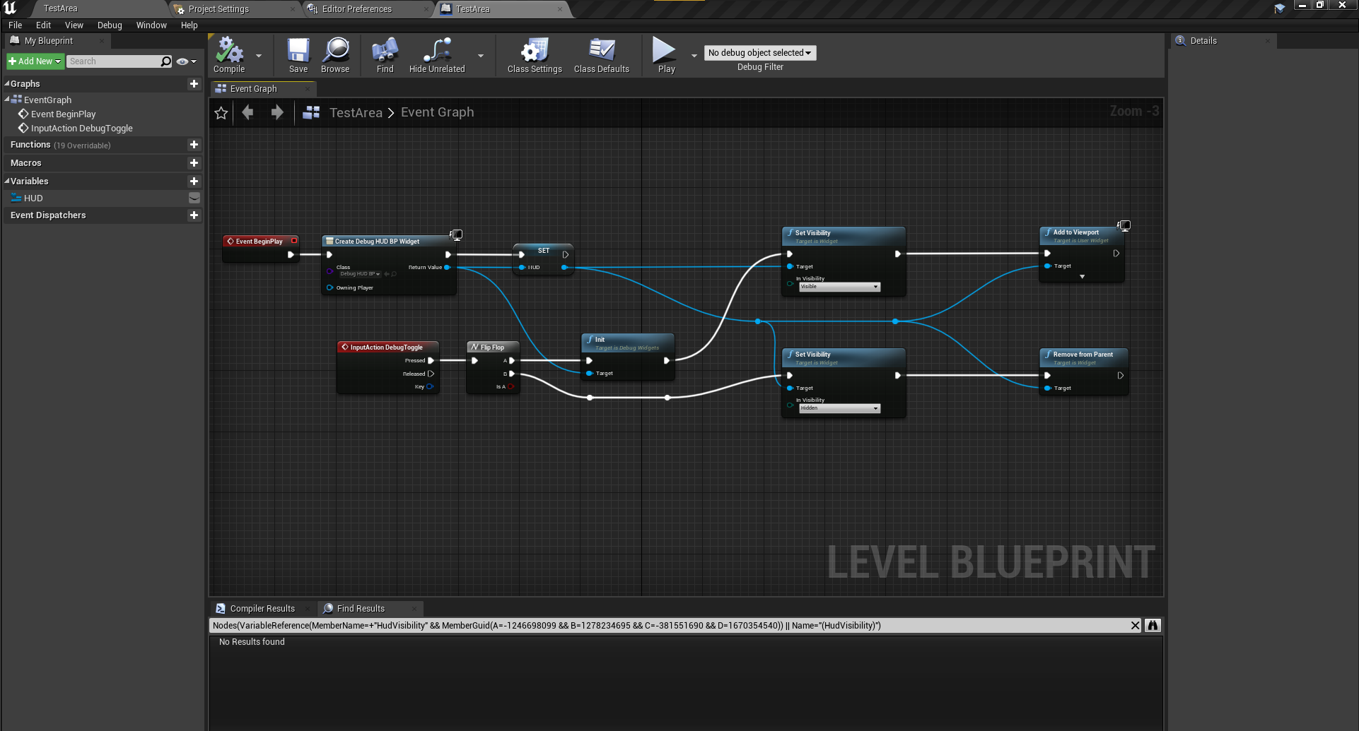Expand Add to Viewport node advanced pins
Viewport: 1359px width, 731px height.
1082,277
